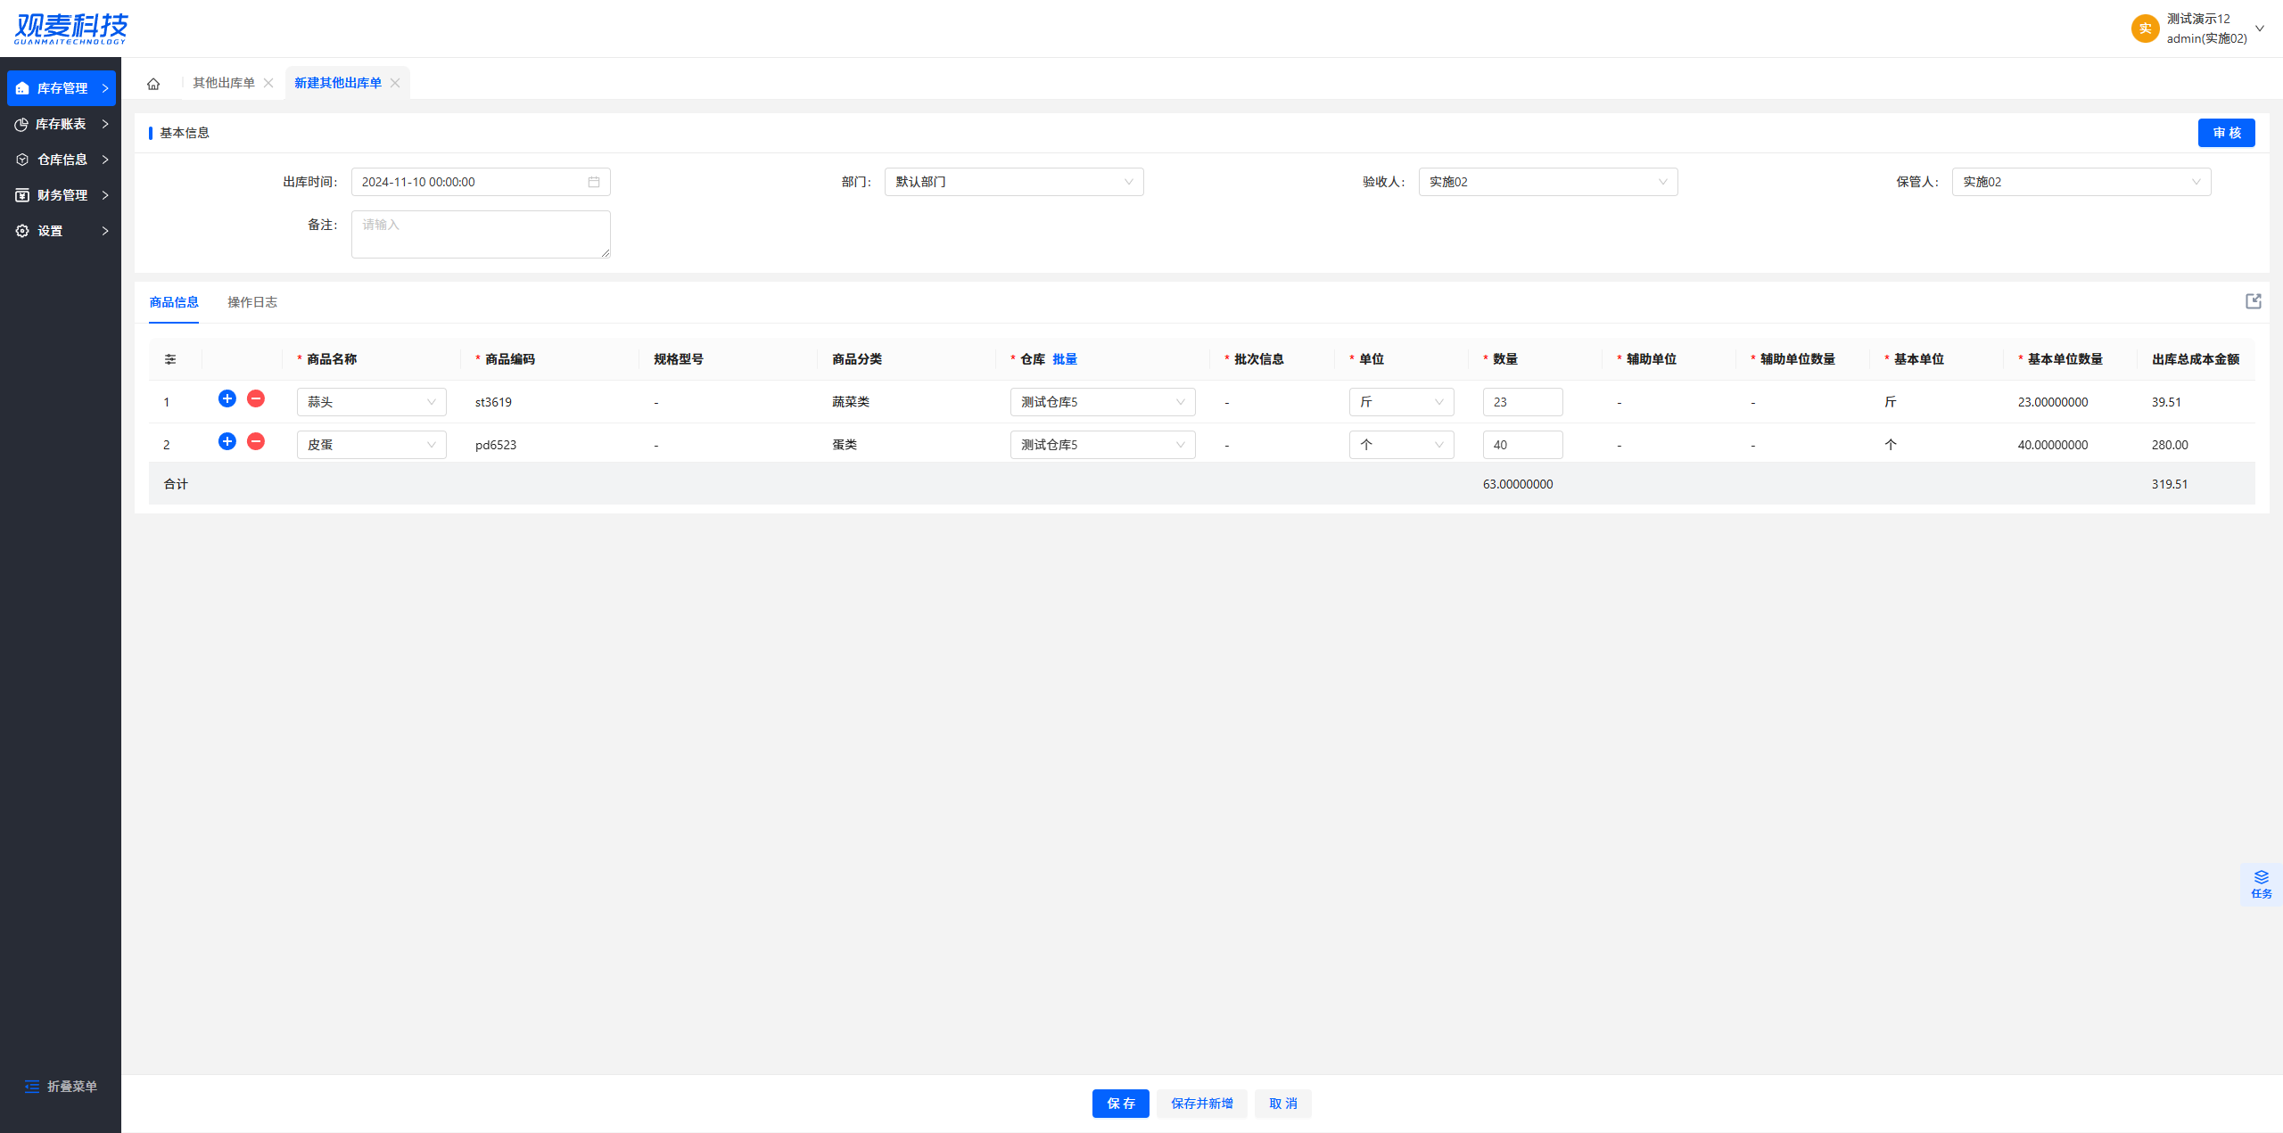Collapse sidebar with 折叠菜单
This screenshot has height=1133, width=2283.
(61, 1086)
